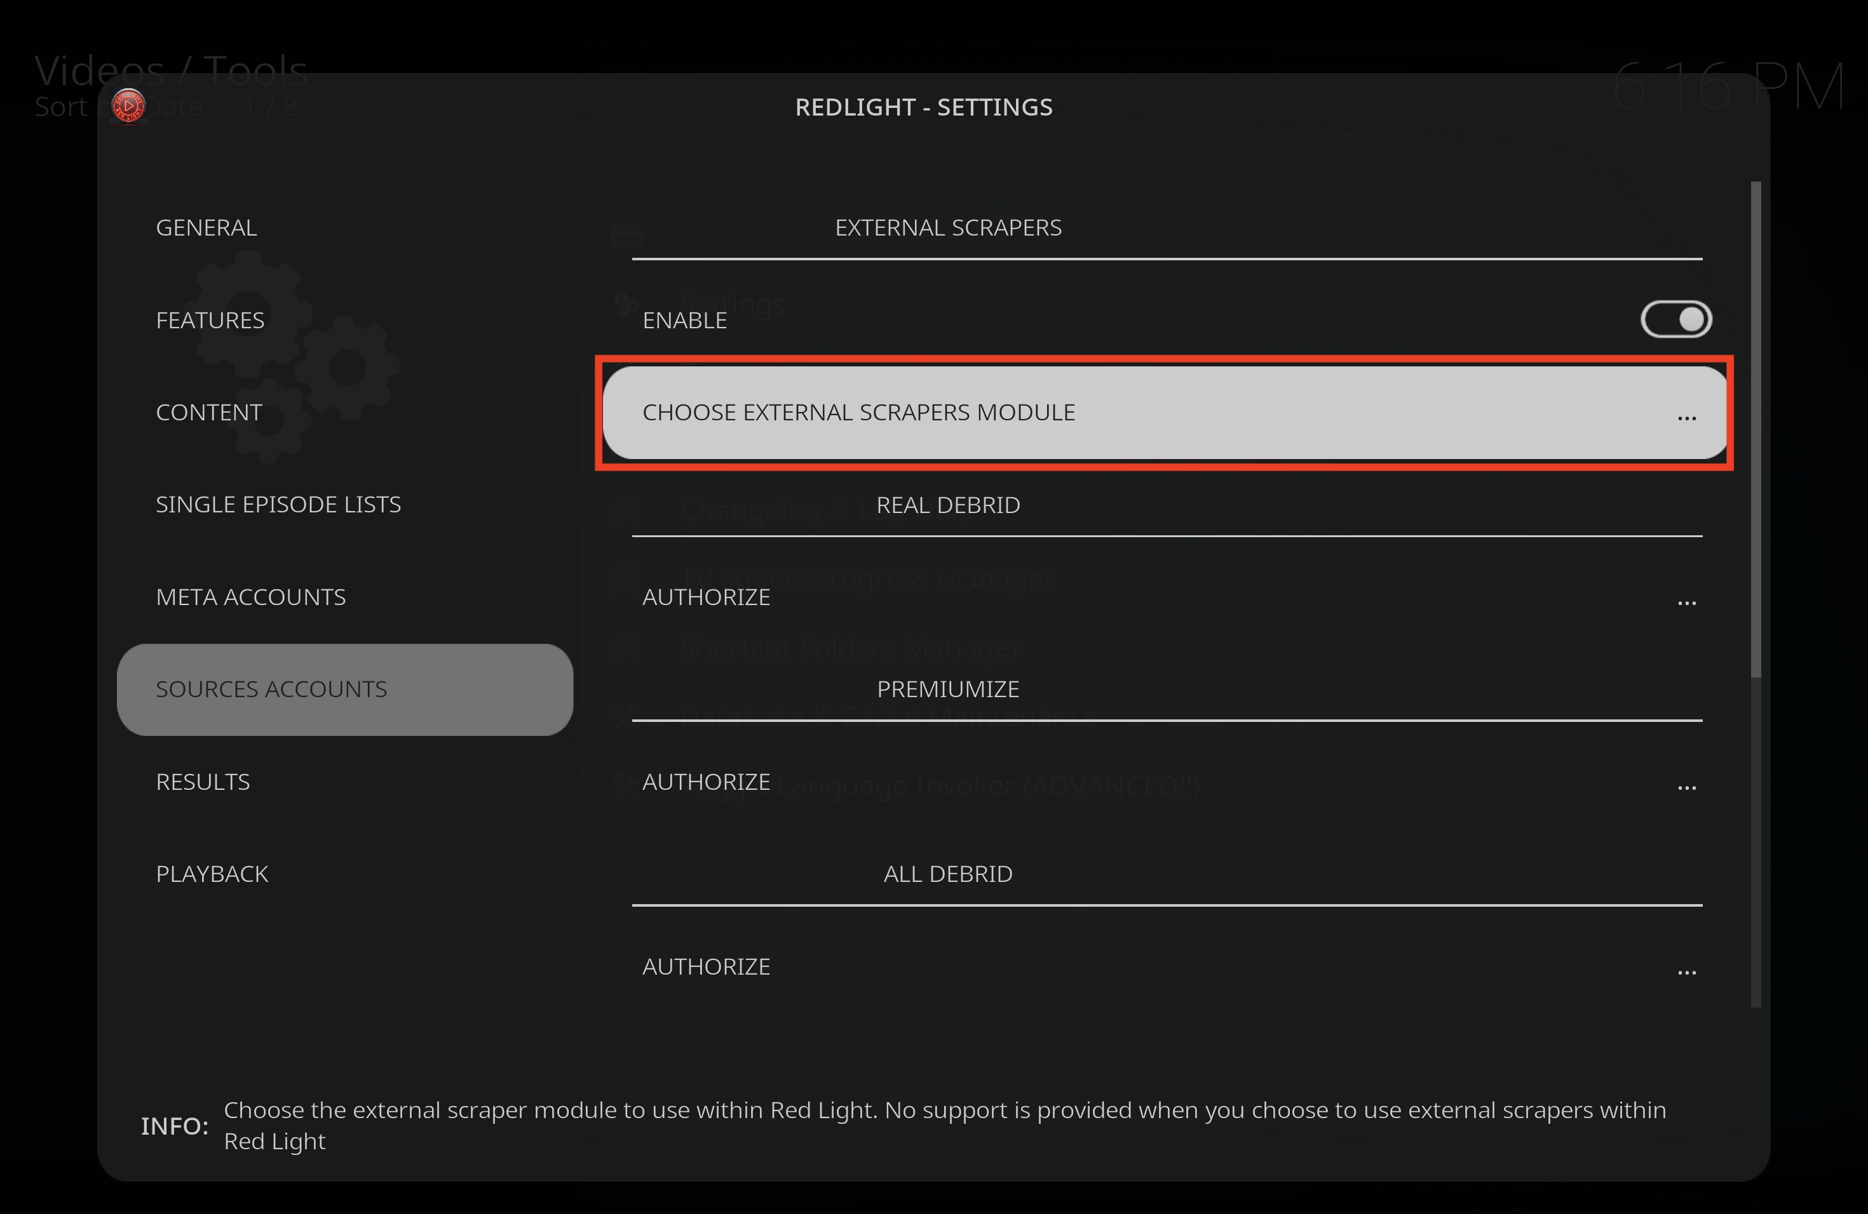Switch to PLAYBACK settings category
This screenshot has height=1214, width=1868.
click(344, 874)
